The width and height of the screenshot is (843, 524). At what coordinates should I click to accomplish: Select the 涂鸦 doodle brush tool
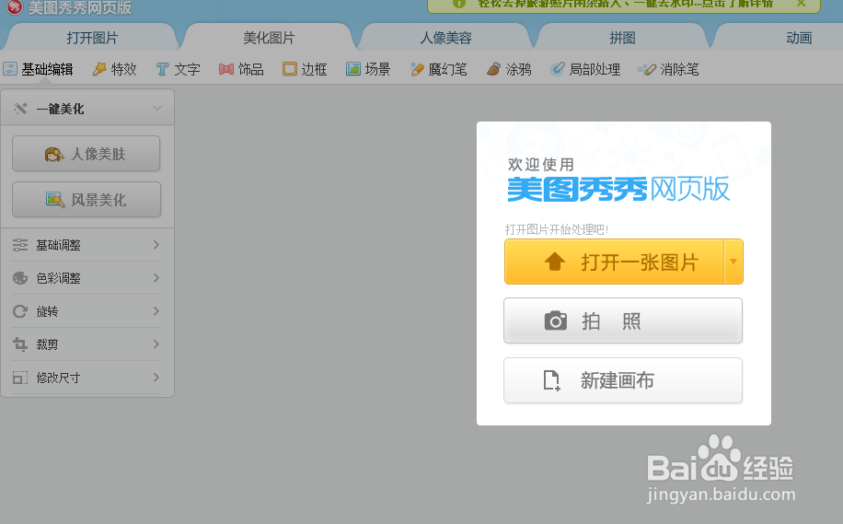point(509,69)
